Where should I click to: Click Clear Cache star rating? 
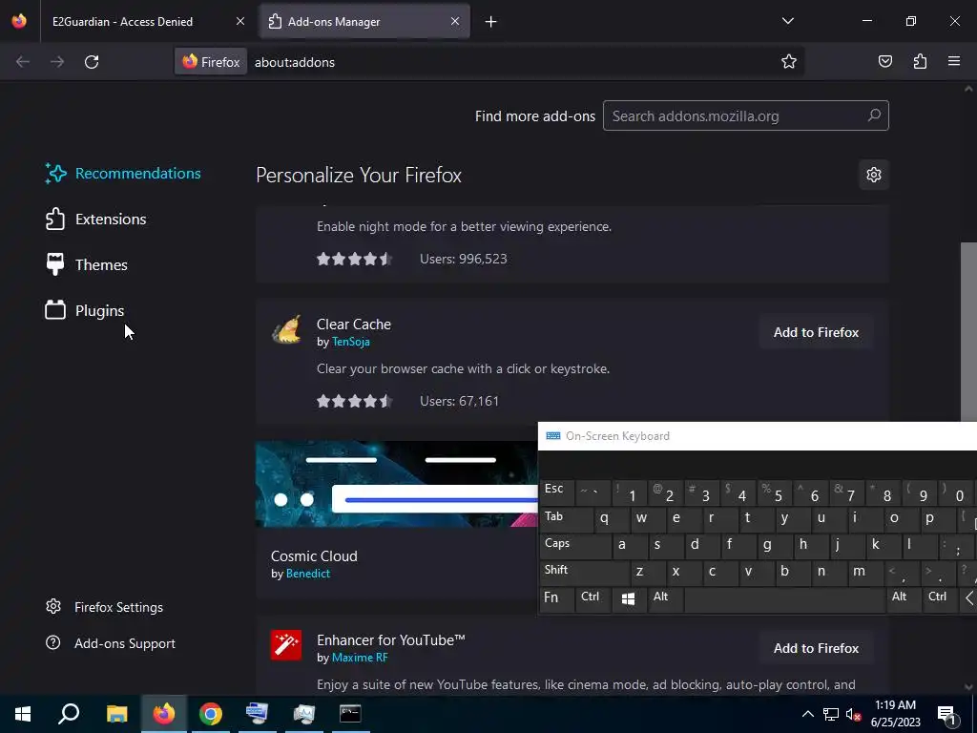click(x=354, y=401)
